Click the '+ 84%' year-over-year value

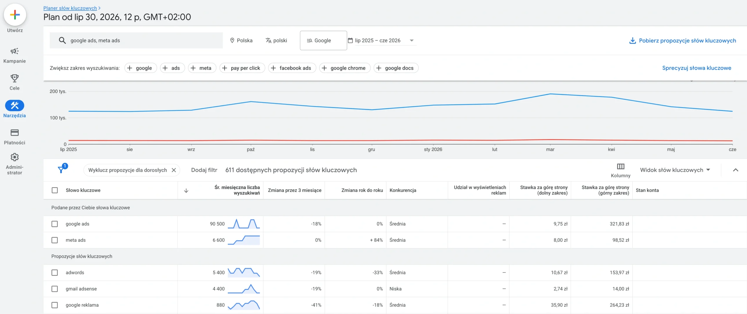(x=376, y=240)
